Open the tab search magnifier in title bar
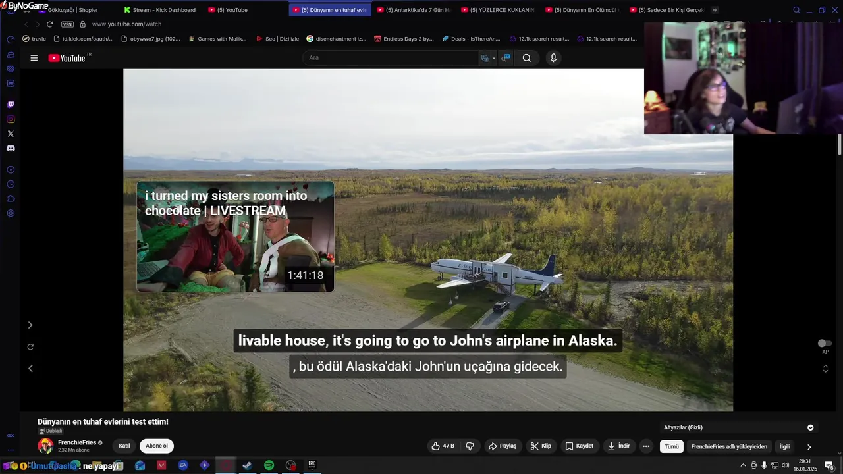This screenshot has width=843, height=474. 796,10
